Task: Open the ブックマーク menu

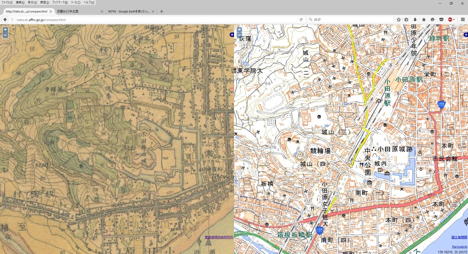Action: click(59, 2)
